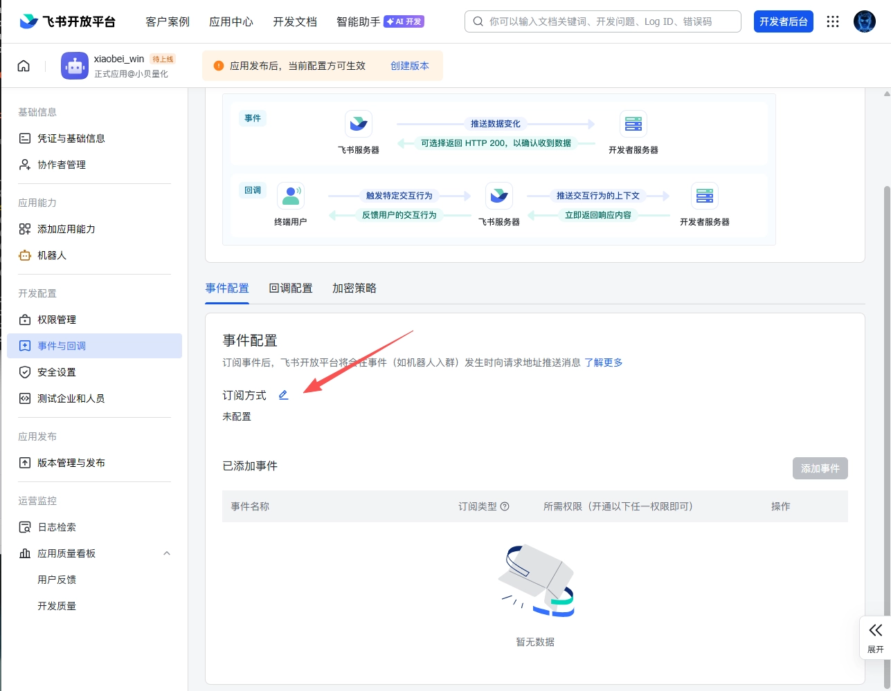This screenshot has width=891, height=691.
Task: Collapse the 应用质量看板 section
Action: click(x=166, y=553)
